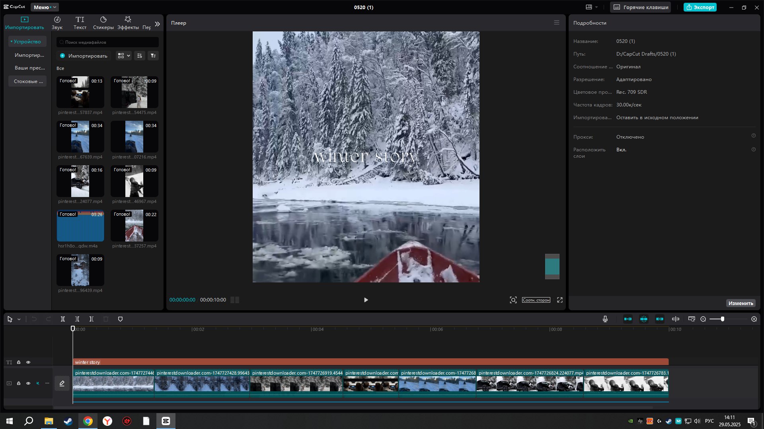
Task: Click the filter media icon
Action: click(x=153, y=56)
